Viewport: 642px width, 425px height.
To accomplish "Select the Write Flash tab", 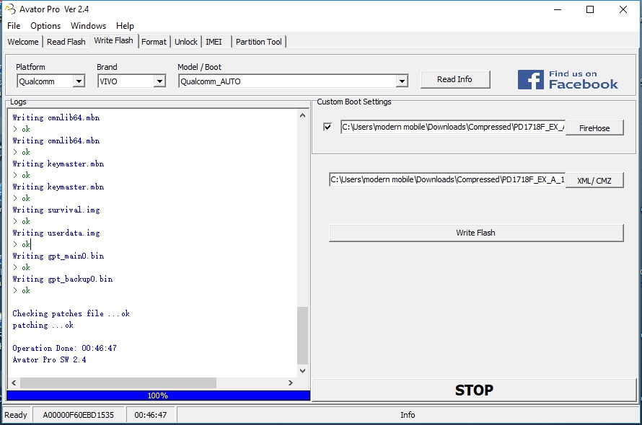I will (113, 40).
